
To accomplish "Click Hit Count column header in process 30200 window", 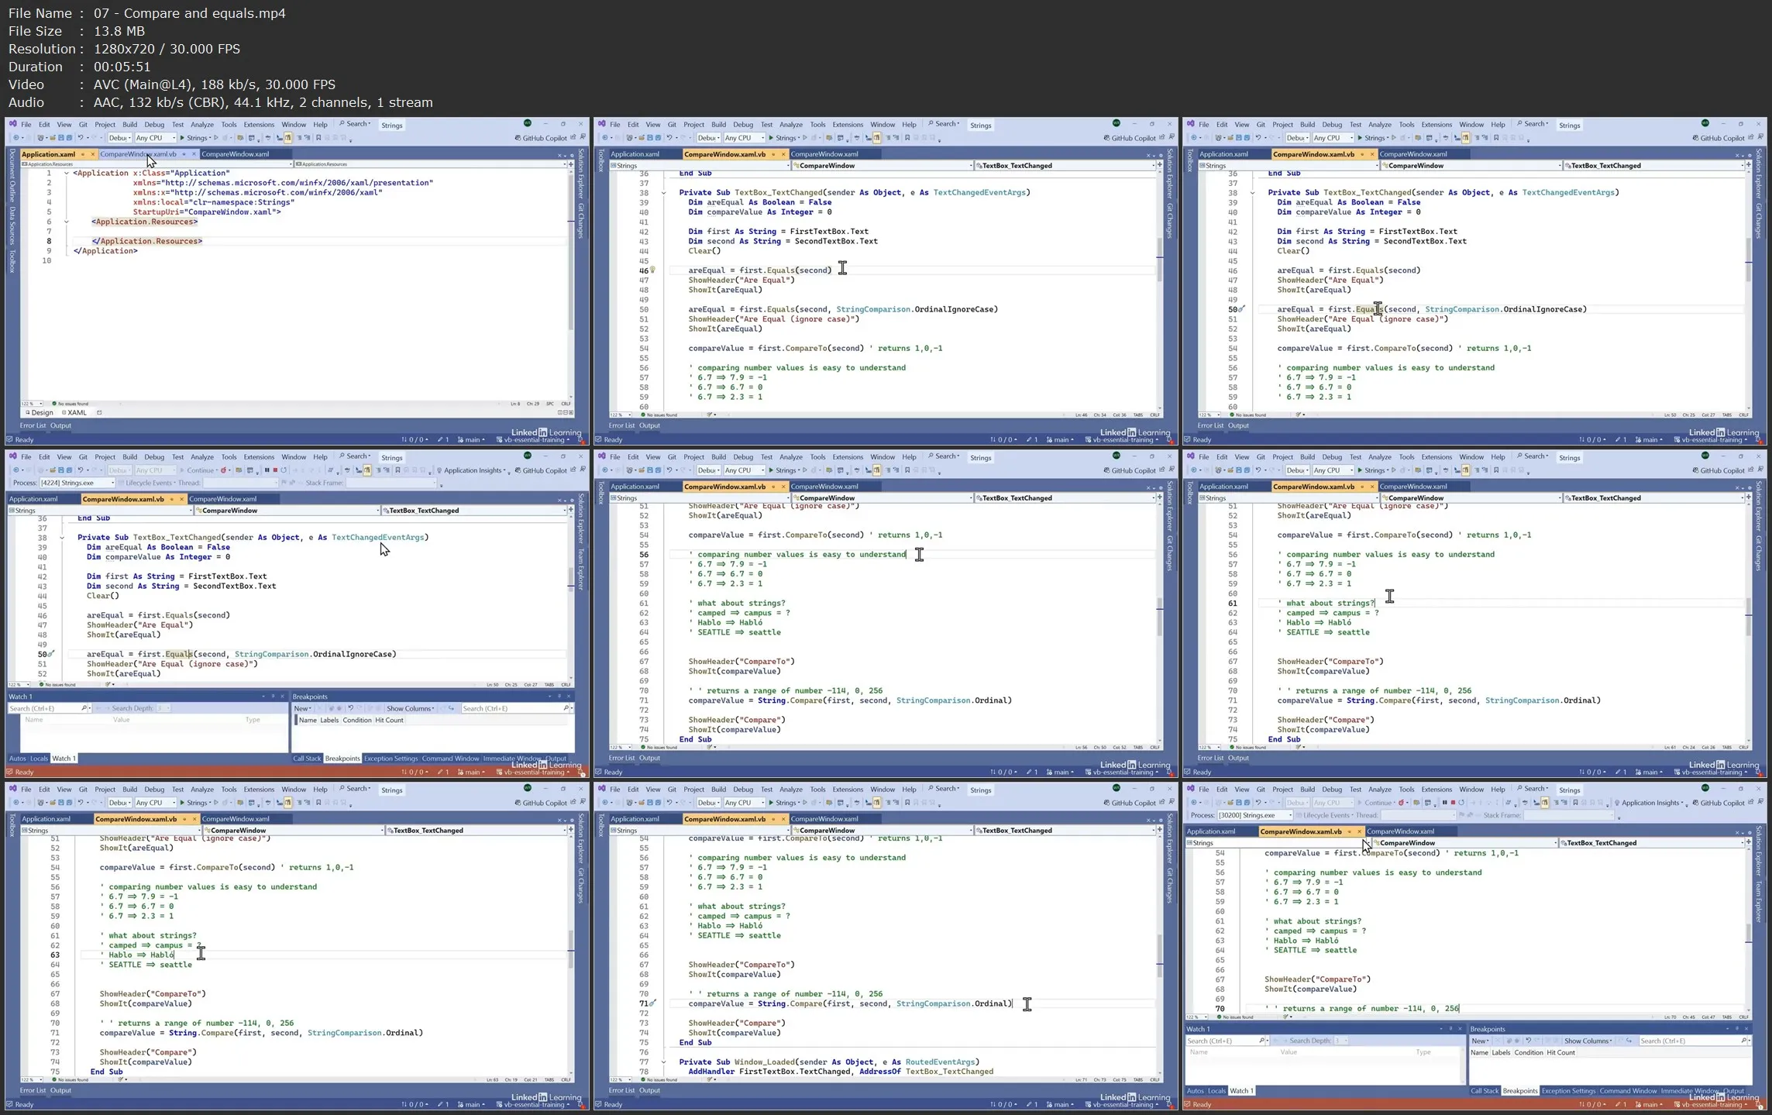I will coord(1560,1052).
